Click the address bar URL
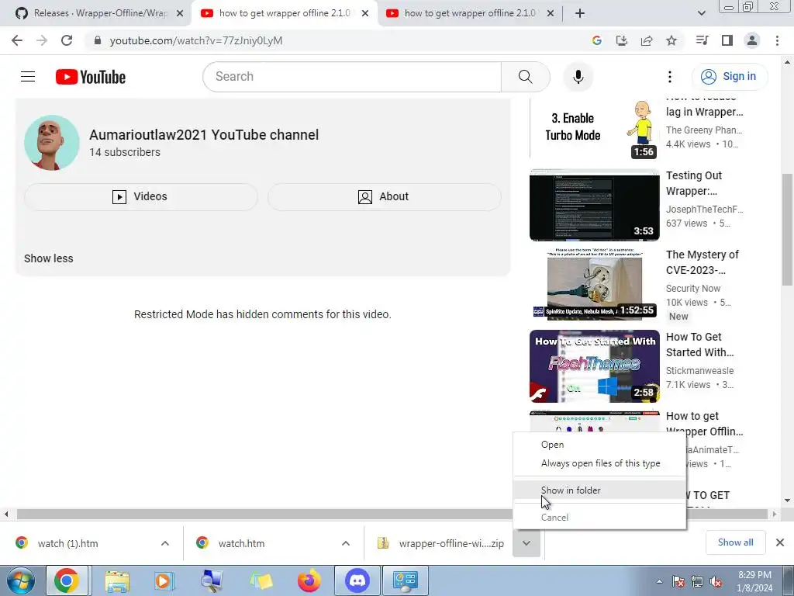 pyautogui.click(x=196, y=40)
